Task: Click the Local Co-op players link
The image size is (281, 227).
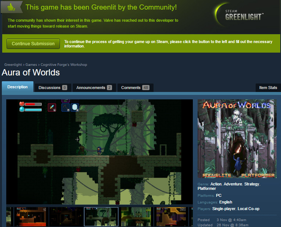Action: (x=248, y=209)
